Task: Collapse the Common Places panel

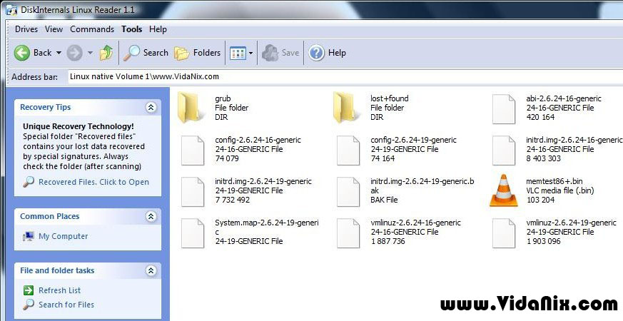Action: pos(151,217)
